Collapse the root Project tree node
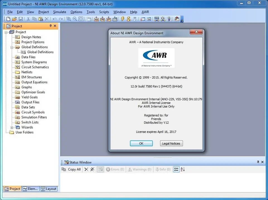Image resolution: width=268 pixels, height=200 pixels. (x=6, y=32)
